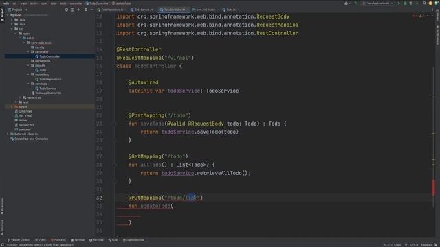
Task: Switch to Todo.kt editor tab
Action: point(231,10)
